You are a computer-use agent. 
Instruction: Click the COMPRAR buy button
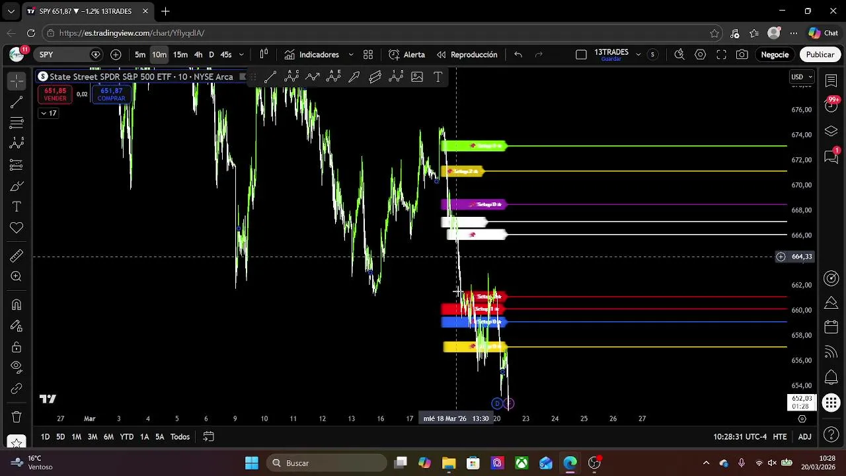(x=111, y=95)
